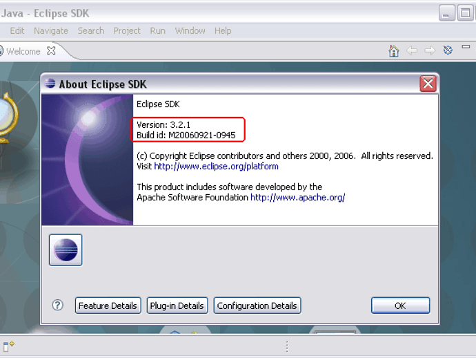Click the Version: 3.2.1 text

pyautogui.click(x=163, y=124)
